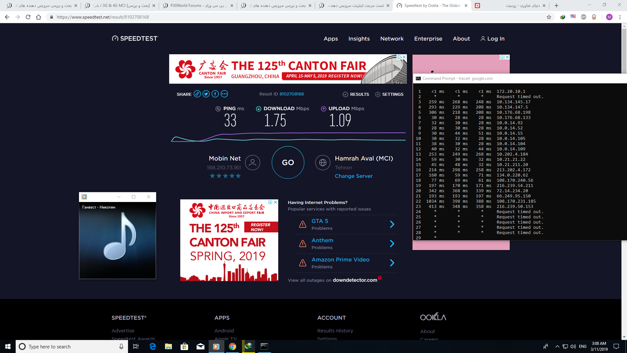The height and width of the screenshot is (353, 627).
Task: Open Microsoft Edge from the taskbar
Action: pyautogui.click(x=153, y=346)
